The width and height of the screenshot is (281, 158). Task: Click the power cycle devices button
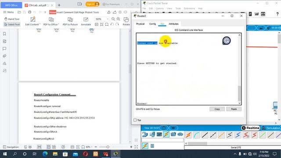pos(164,128)
